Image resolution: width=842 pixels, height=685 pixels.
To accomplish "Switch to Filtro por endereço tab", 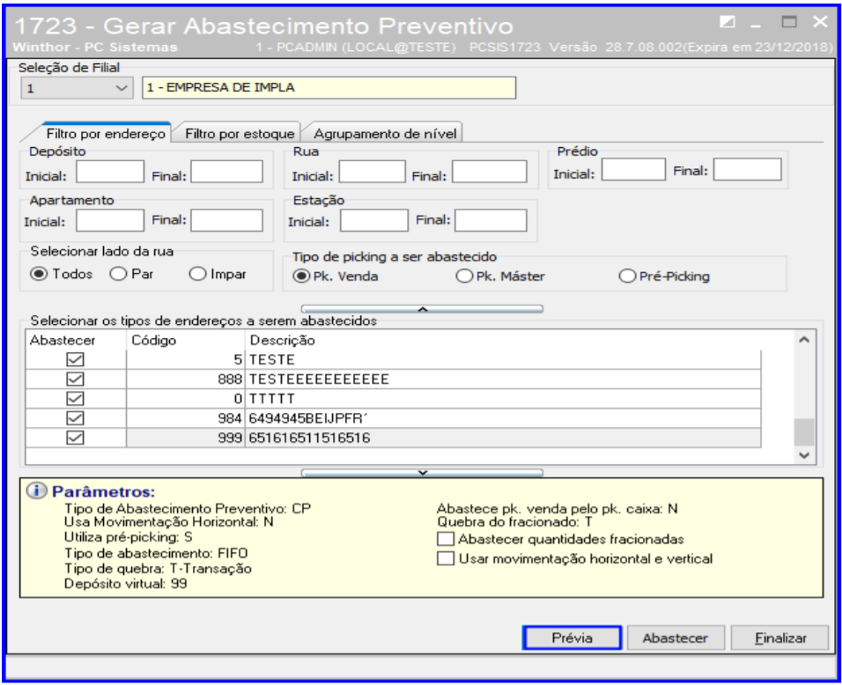I will 106,133.
